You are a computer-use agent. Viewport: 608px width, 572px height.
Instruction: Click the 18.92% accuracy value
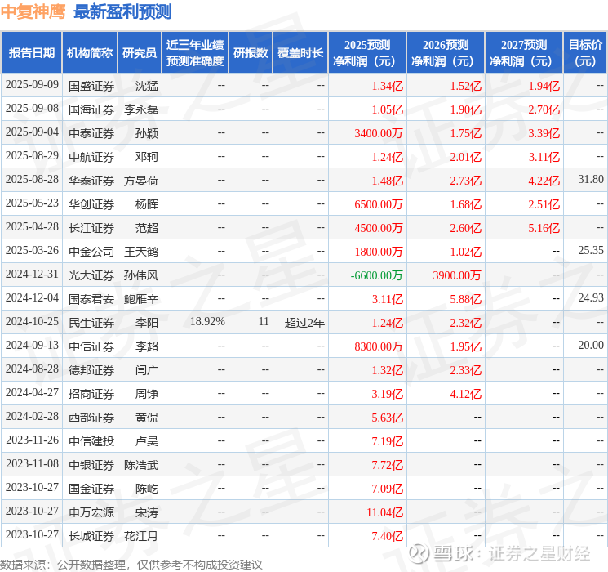point(207,321)
